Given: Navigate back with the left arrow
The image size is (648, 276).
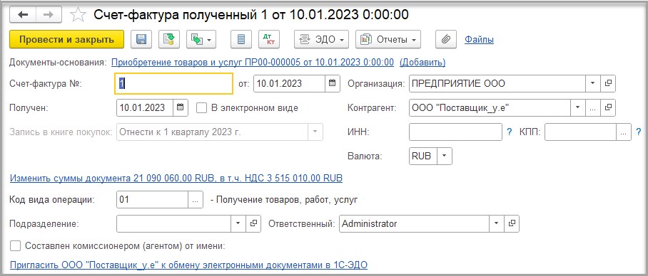Looking at the screenshot, I should [x=23, y=15].
